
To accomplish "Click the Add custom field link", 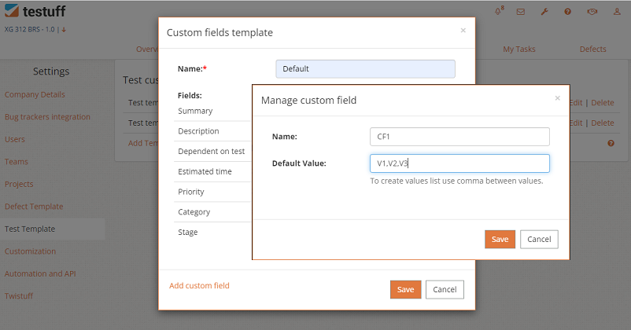I will point(199,285).
